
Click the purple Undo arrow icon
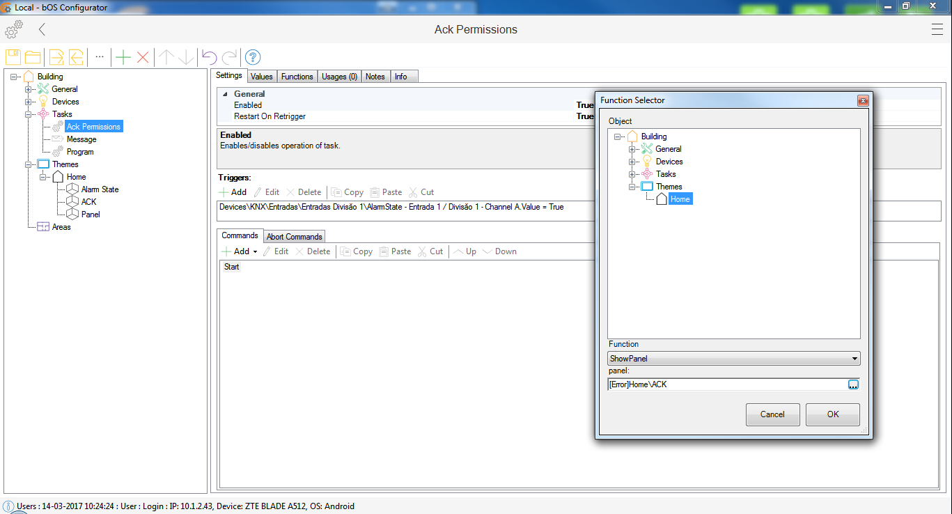[x=209, y=57]
